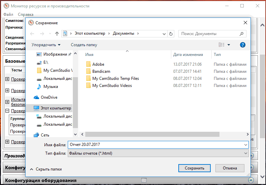Select the Bandicam folder name
Viewport: 266px width, 185px height.
coord(101,71)
